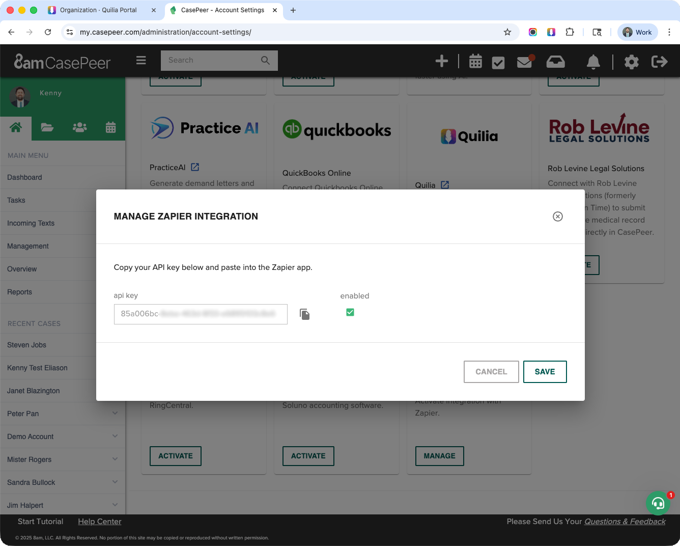680x546 pixels.
Task: Open the support chat bubble
Action: [x=658, y=504]
